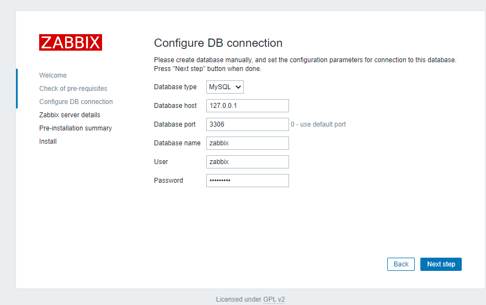Click the User input field

click(248, 162)
